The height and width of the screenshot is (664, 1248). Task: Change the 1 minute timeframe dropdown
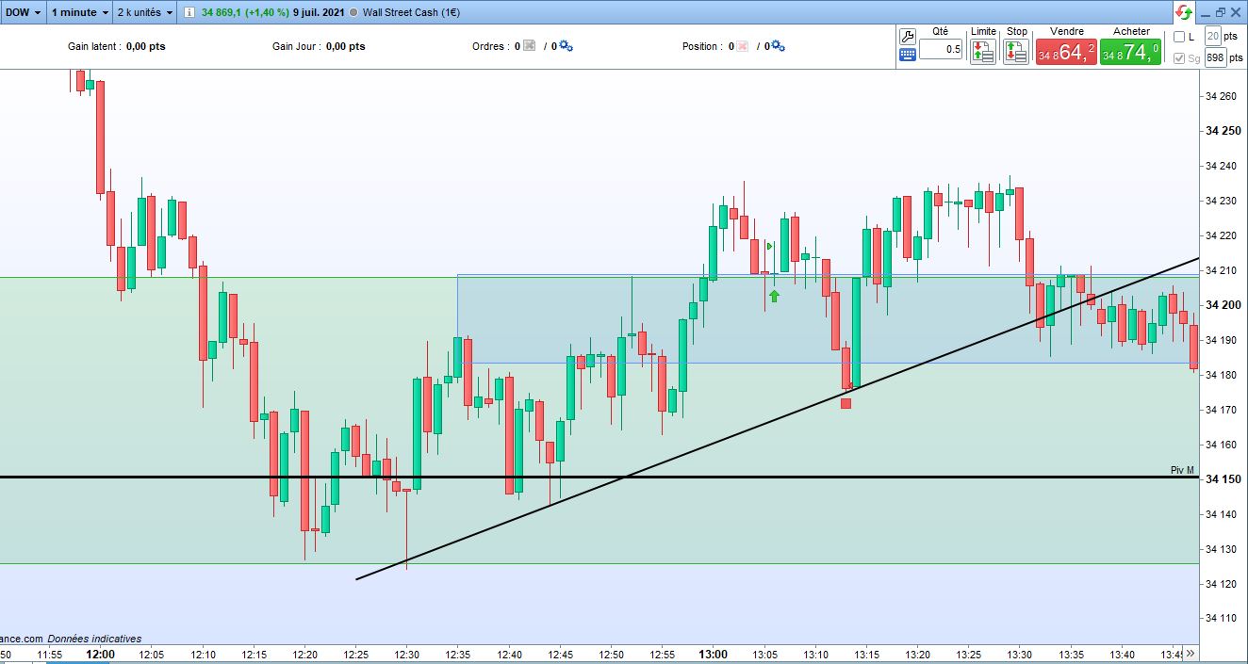coord(78,12)
